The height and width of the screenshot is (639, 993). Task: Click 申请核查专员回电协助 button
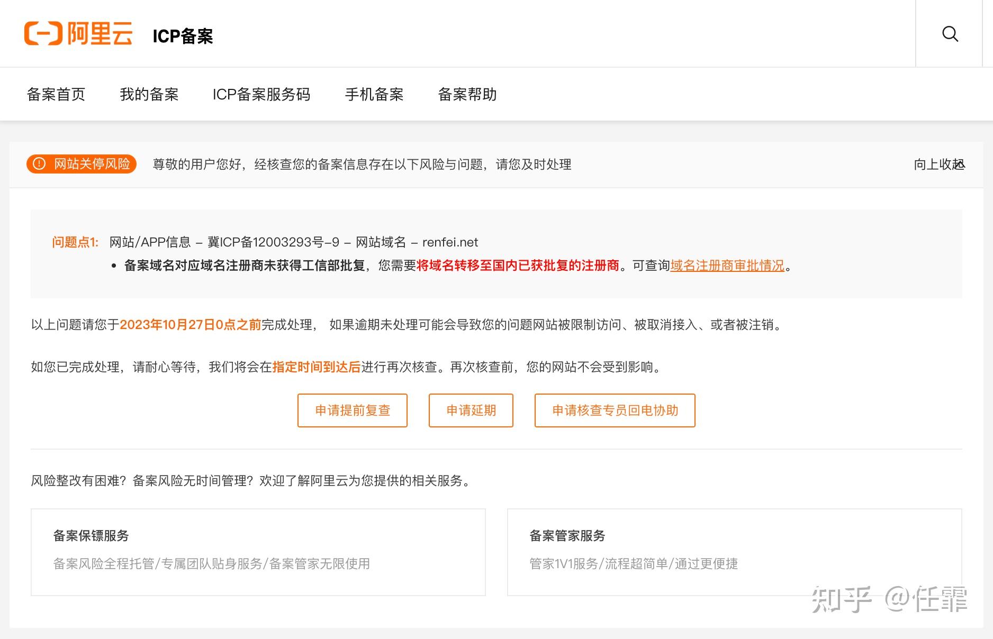coord(615,410)
